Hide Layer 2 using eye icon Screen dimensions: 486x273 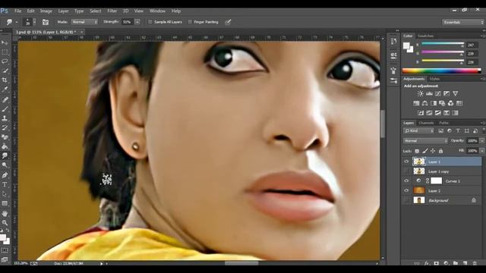coord(406,190)
